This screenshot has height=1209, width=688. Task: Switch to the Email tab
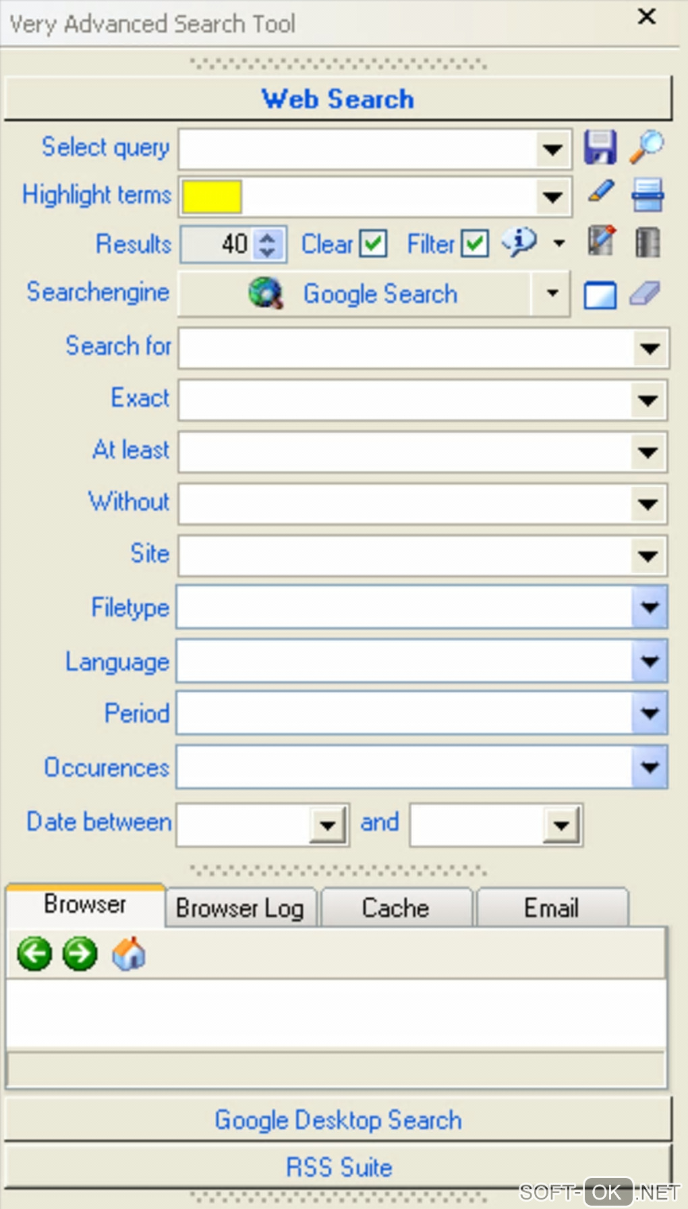552,908
